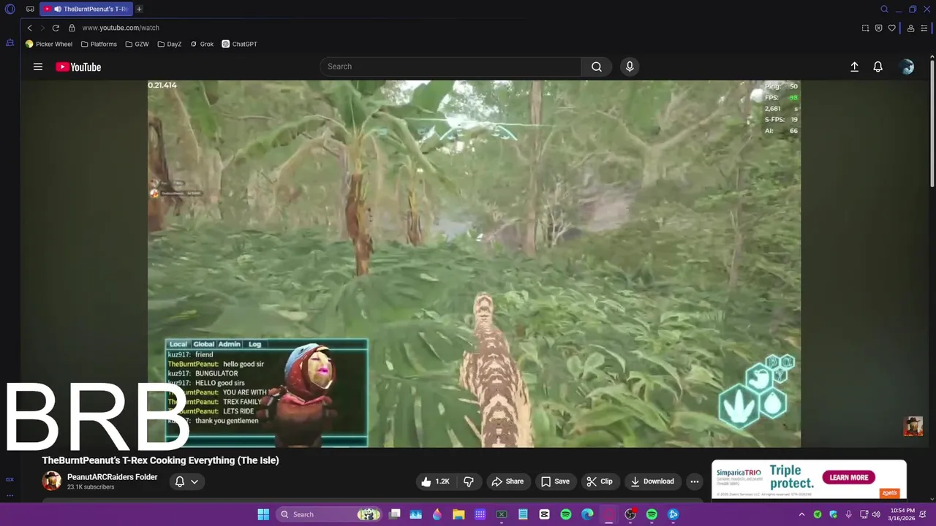
Task: Open browser tab search magnifier
Action: coord(884,9)
